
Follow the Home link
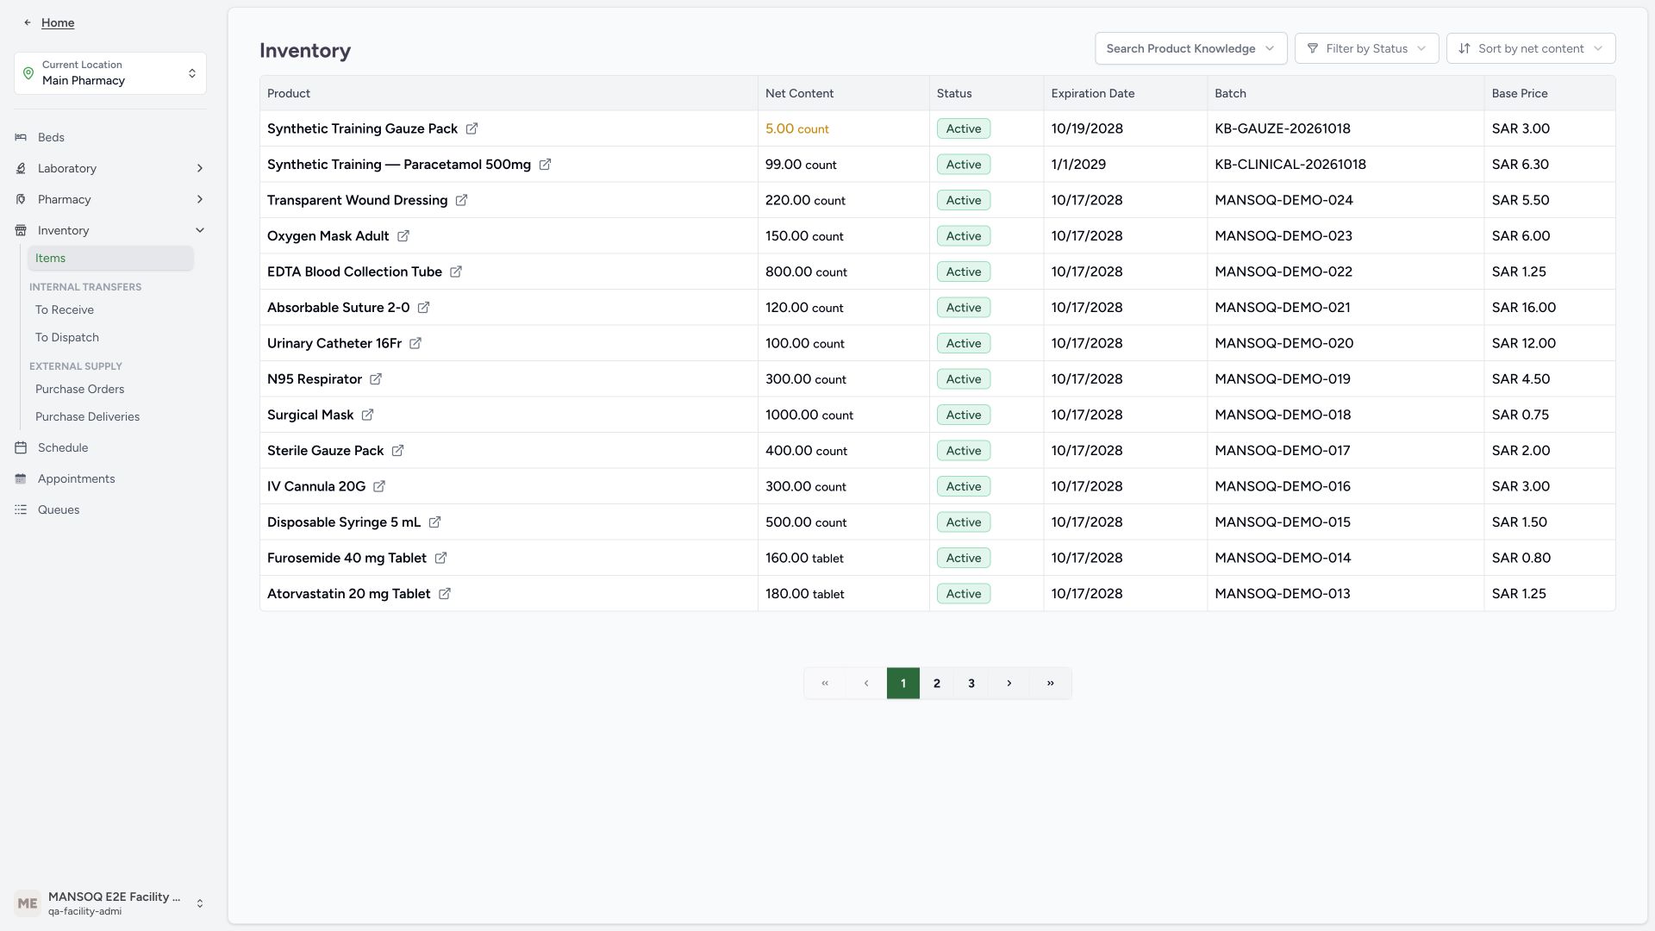point(58,22)
